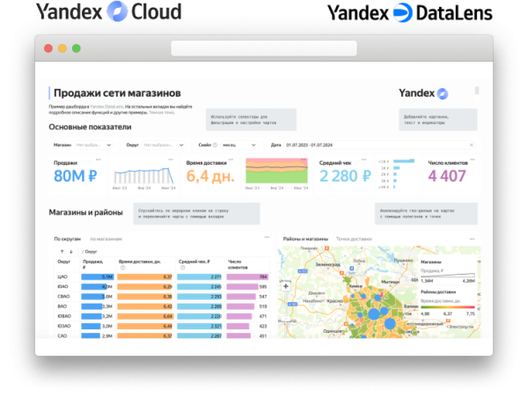The image size is (528, 398).
Task: Click the 4 407 clients count value
Action: [x=447, y=176]
